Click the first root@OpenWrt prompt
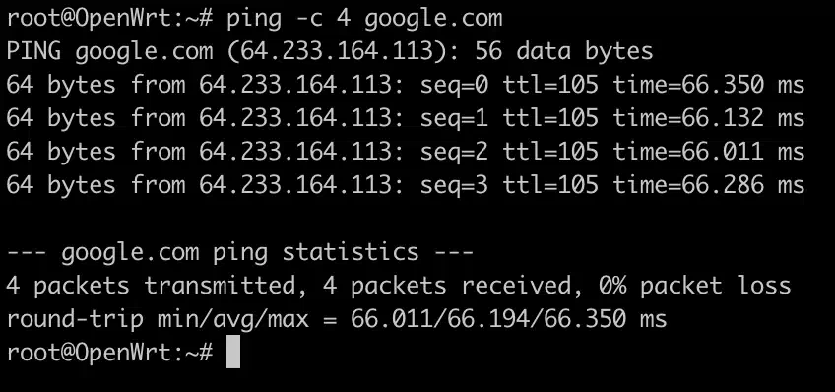835x392 pixels. tap(109, 19)
